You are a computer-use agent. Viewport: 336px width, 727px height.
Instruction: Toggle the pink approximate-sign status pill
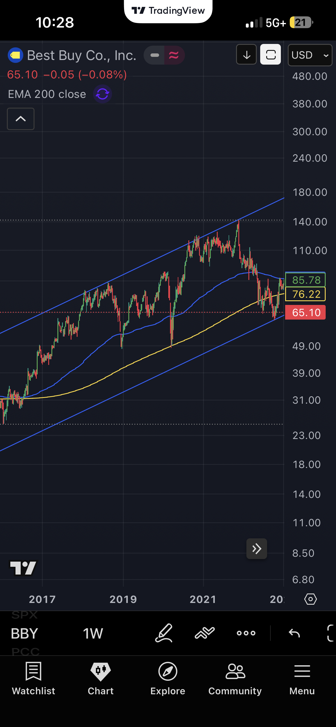point(174,55)
